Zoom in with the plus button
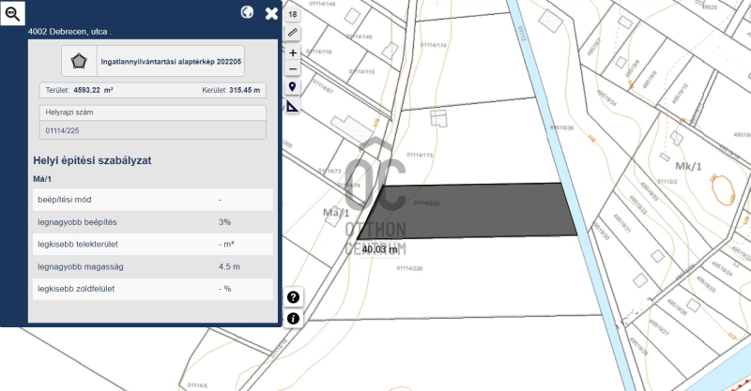 pyautogui.click(x=293, y=53)
